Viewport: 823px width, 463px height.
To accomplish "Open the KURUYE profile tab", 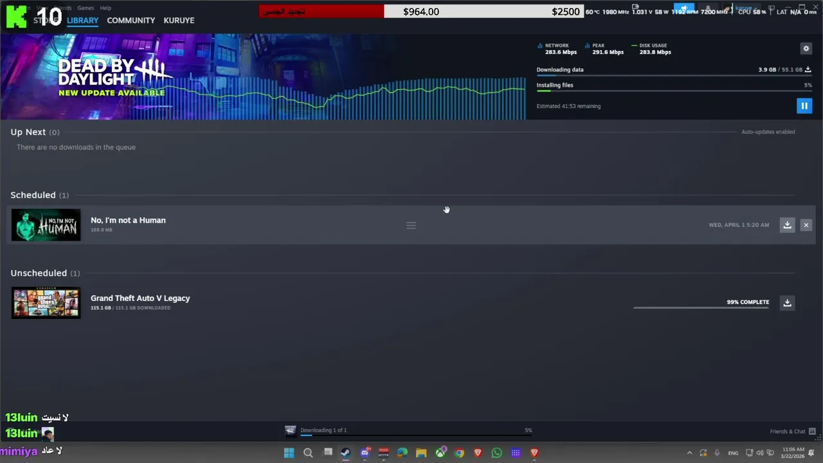I will pyautogui.click(x=179, y=21).
